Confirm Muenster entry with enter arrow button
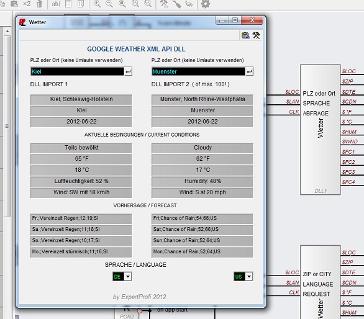The image size is (364, 319). (249, 71)
